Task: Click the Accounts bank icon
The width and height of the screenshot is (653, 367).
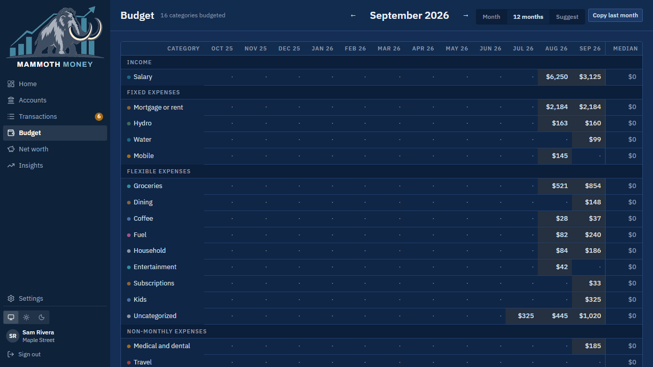Action: tap(11, 100)
